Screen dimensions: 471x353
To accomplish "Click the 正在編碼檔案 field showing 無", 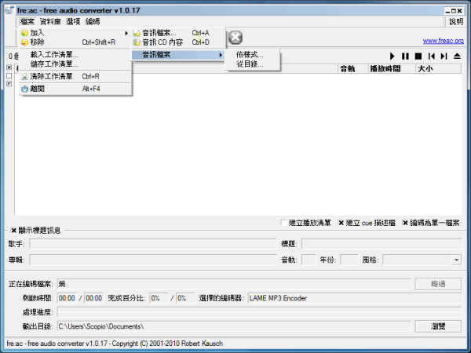I will 234,284.
